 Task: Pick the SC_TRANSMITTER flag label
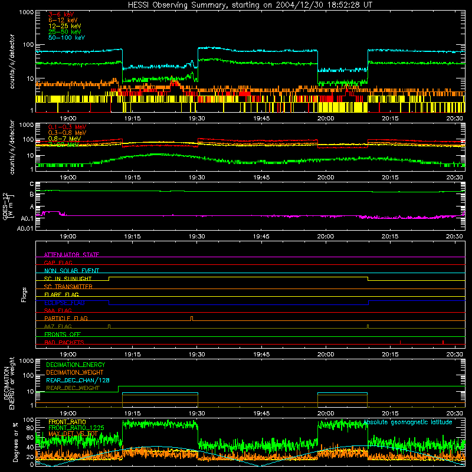[x=68, y=286]
